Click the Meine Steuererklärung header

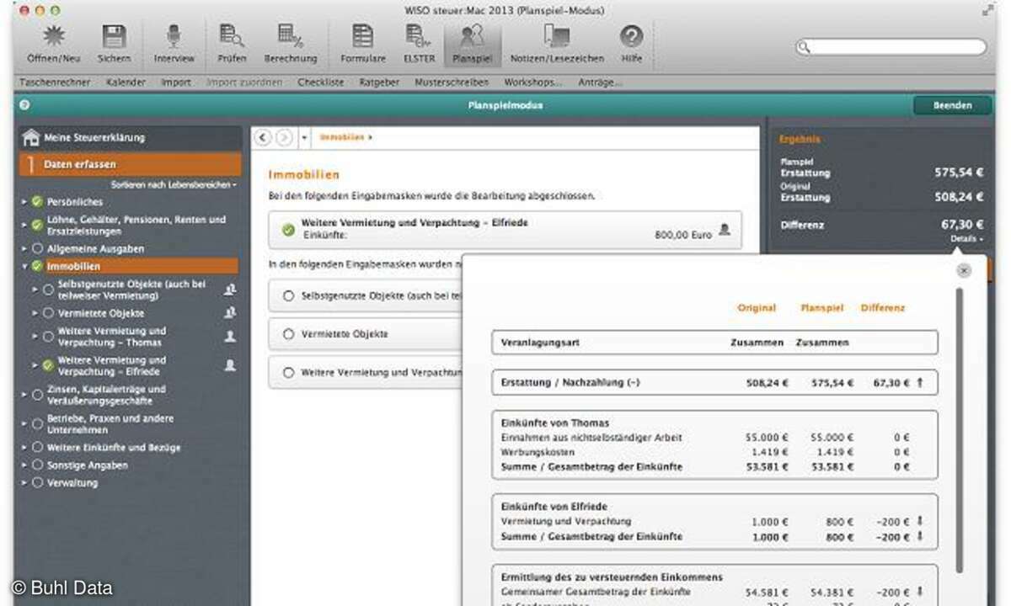(130, 137)
